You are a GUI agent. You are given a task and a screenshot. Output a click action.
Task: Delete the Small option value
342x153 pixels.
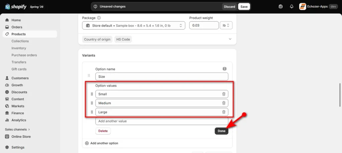pos(223,94)
